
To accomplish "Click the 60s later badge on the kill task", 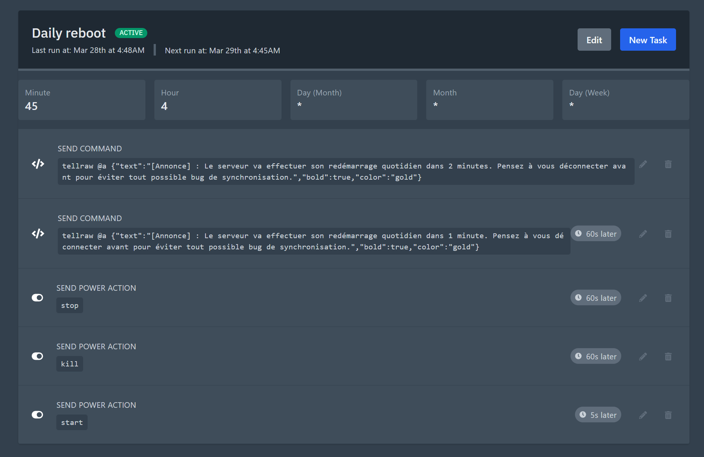I will click(596, 356).
